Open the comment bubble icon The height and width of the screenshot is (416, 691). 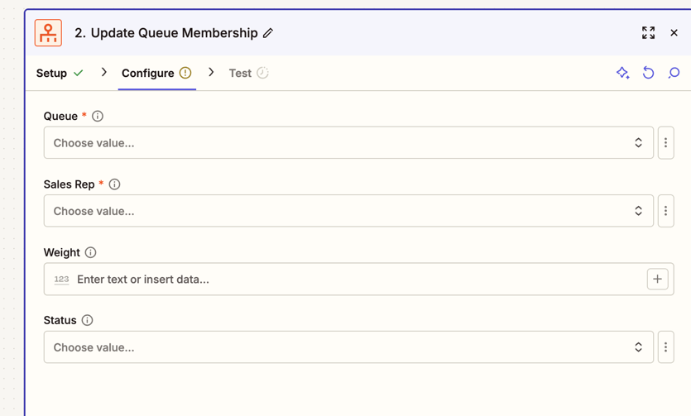click(674, 73)
